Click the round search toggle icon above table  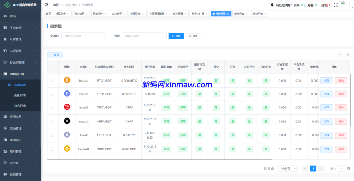(340, 55)
